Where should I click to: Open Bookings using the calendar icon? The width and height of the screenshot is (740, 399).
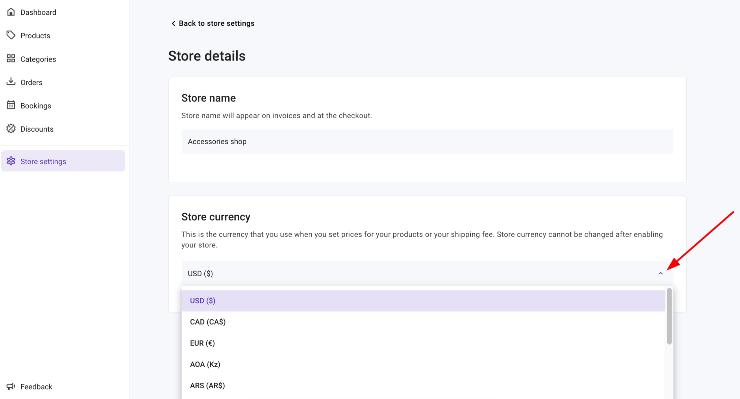coord(11,105)
